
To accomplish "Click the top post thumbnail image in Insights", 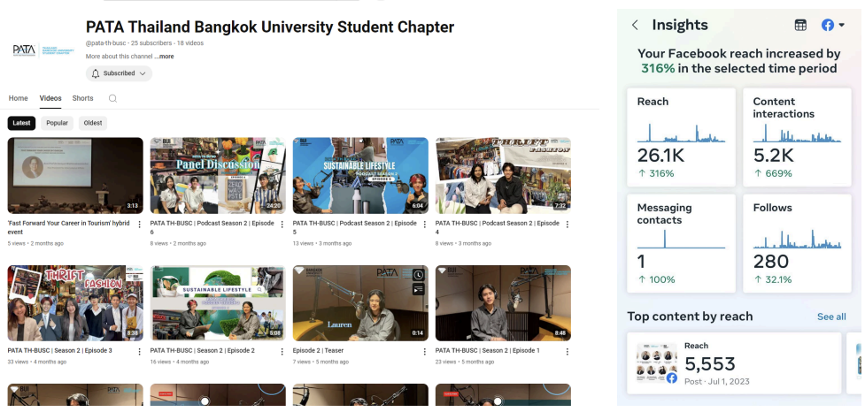I will (656, 363).
